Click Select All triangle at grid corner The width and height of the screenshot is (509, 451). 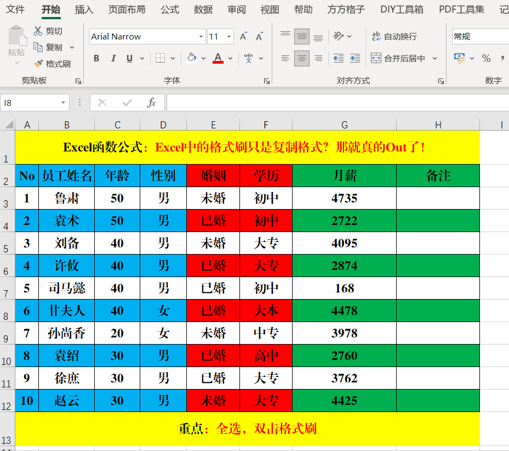click(9, 125)
